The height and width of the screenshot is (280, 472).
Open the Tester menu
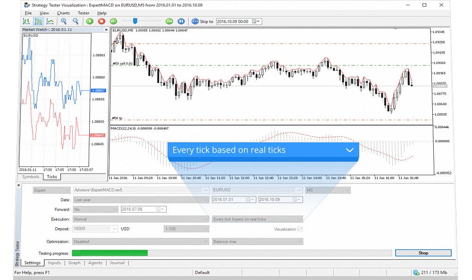click(x=84, y=13)
